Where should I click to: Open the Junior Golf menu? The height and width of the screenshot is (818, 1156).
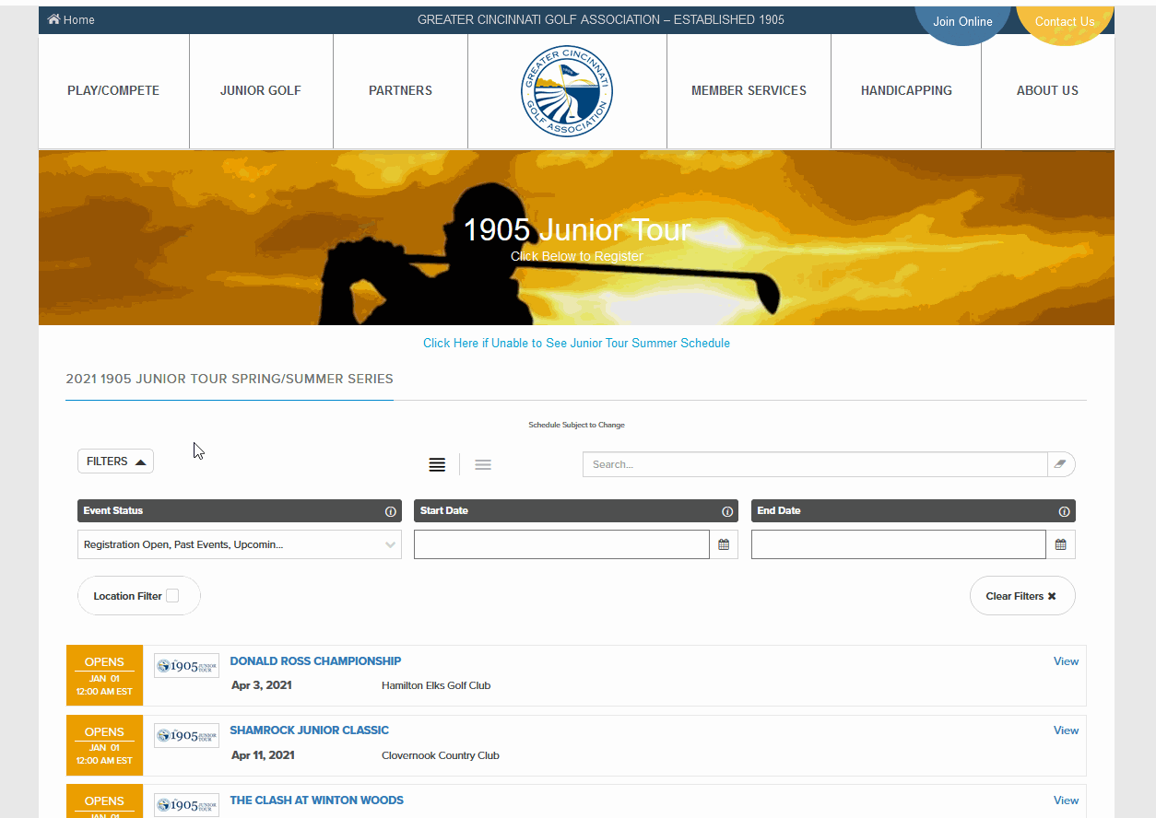pyautogui.click(x=261, y=90)
